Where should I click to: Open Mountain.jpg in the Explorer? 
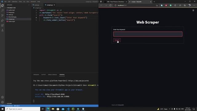12,17
